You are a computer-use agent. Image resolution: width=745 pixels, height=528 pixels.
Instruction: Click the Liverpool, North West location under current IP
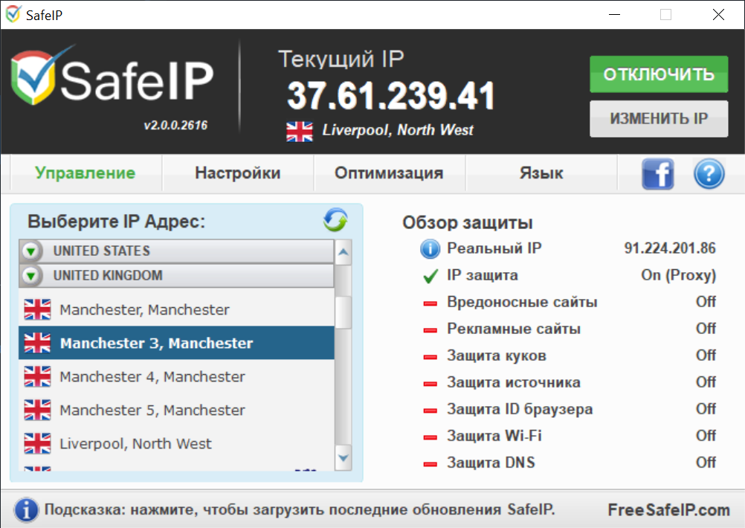[398, 130]
